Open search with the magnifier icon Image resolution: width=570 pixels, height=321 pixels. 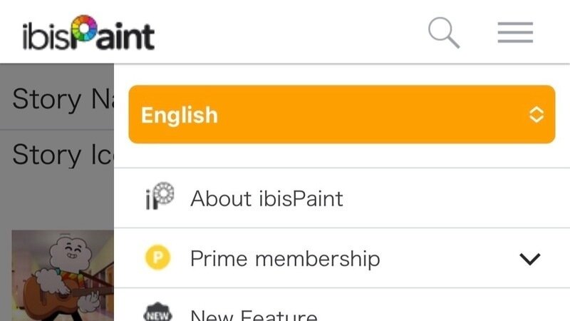click(x=443, y=33)
